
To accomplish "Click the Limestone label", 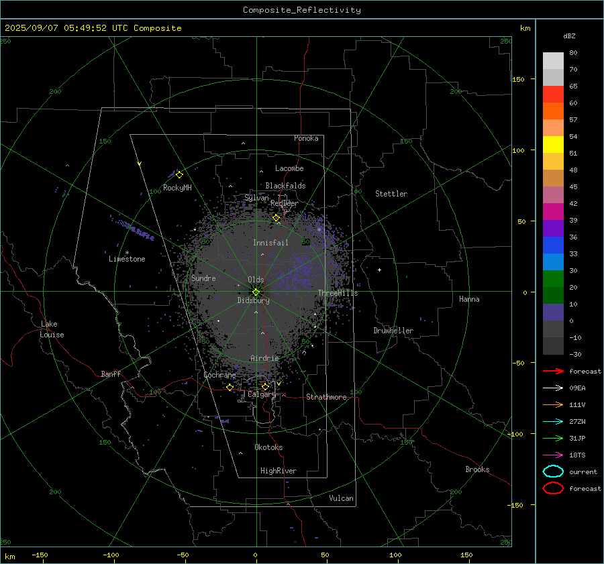I will pos(127,259).
